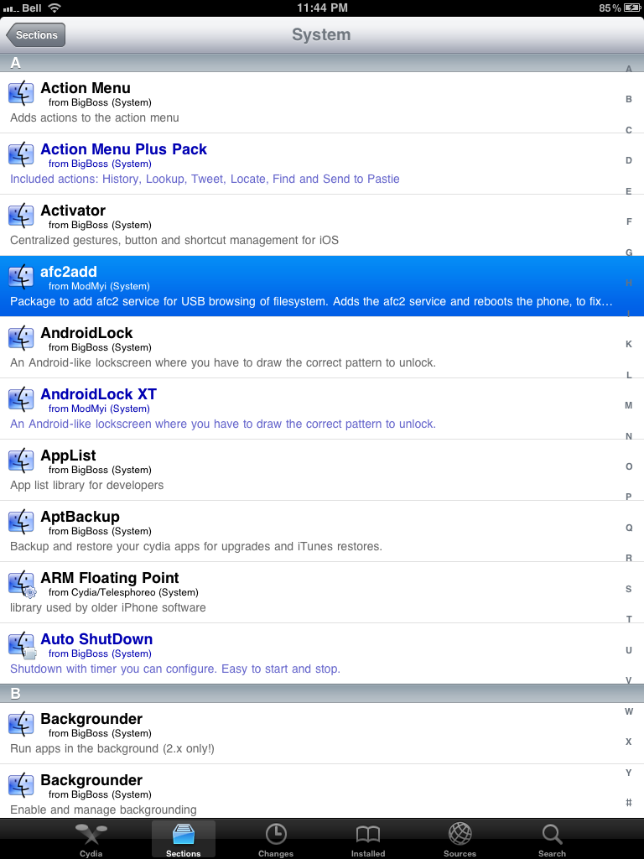Open the AppList package title
Image resolution: width=644 pixels, height=859 pixels.
pyautogui.click(x=68, y=456)
